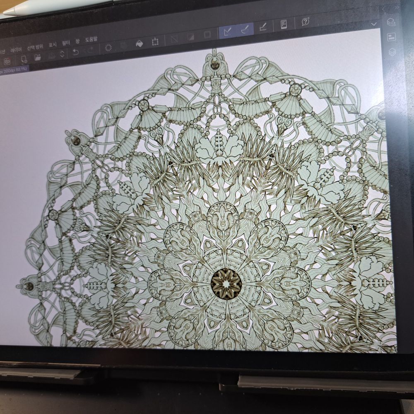This screenshot has height=414, width=414.
Task: Open the Layers stack dock icon
Action: (x=392, y=52)
